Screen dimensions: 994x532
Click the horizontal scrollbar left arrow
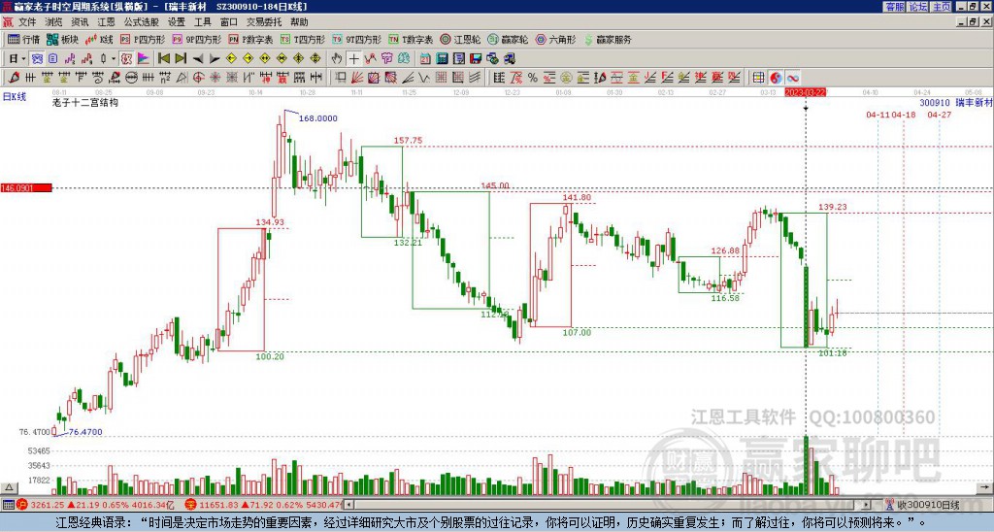tap(348, 505)
